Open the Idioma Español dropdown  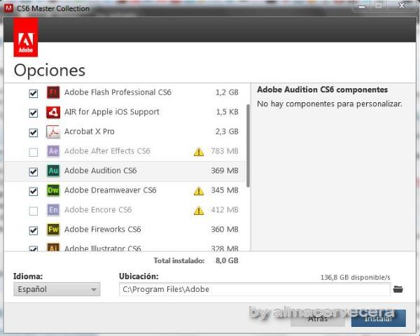coord(57,289)
